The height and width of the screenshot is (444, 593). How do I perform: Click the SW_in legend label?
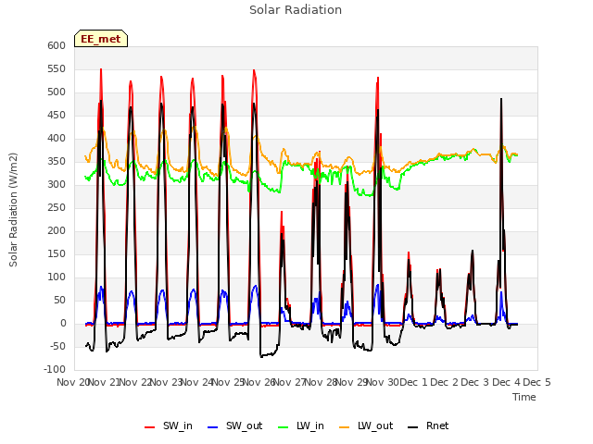[x=177, y=425]
